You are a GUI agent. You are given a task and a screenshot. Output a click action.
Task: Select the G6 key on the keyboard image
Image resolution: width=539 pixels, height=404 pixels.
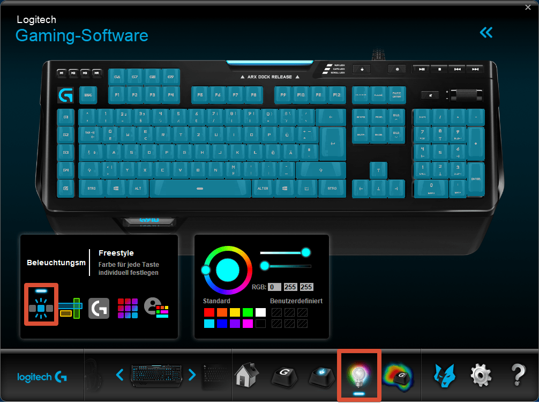pos(117,77)
